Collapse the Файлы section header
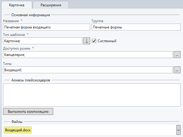The height and width of the screenshot is (137, 183). point(17,122)
